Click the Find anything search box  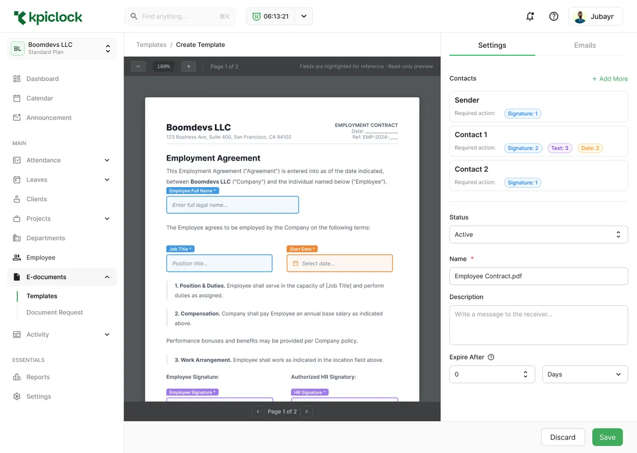coord(180,16)
